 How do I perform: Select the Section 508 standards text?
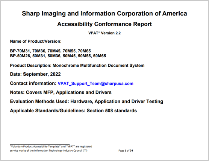pos(112,110)
